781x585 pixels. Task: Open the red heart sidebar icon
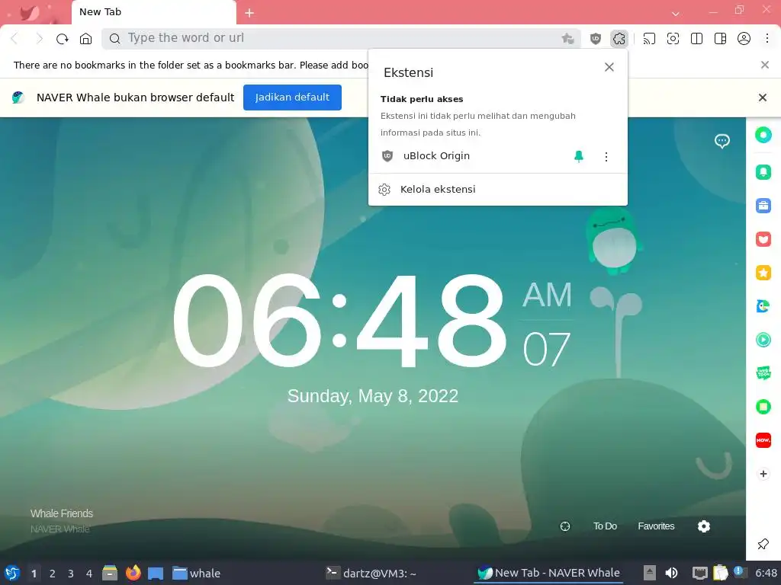[763, 239]
